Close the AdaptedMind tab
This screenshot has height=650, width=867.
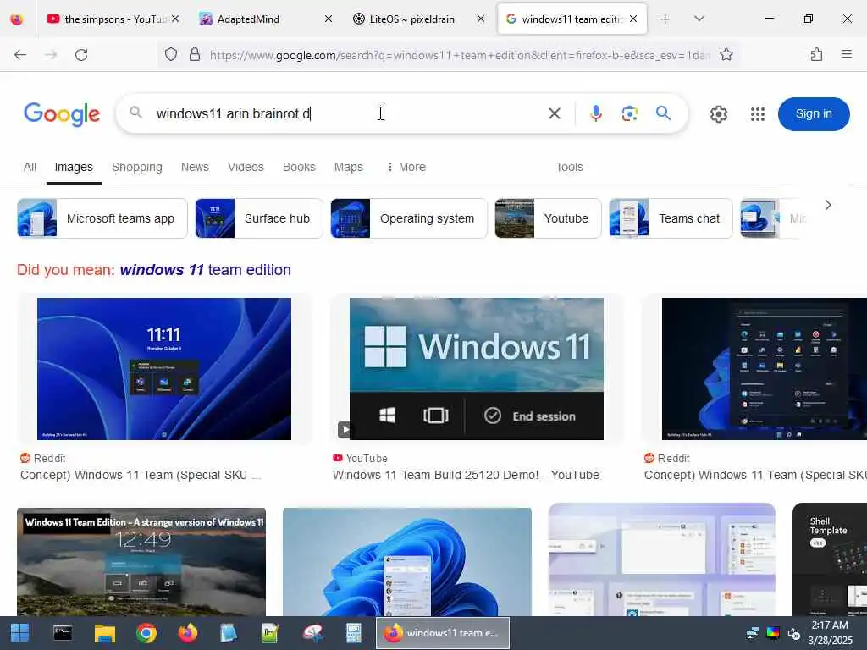click(328, 19)
